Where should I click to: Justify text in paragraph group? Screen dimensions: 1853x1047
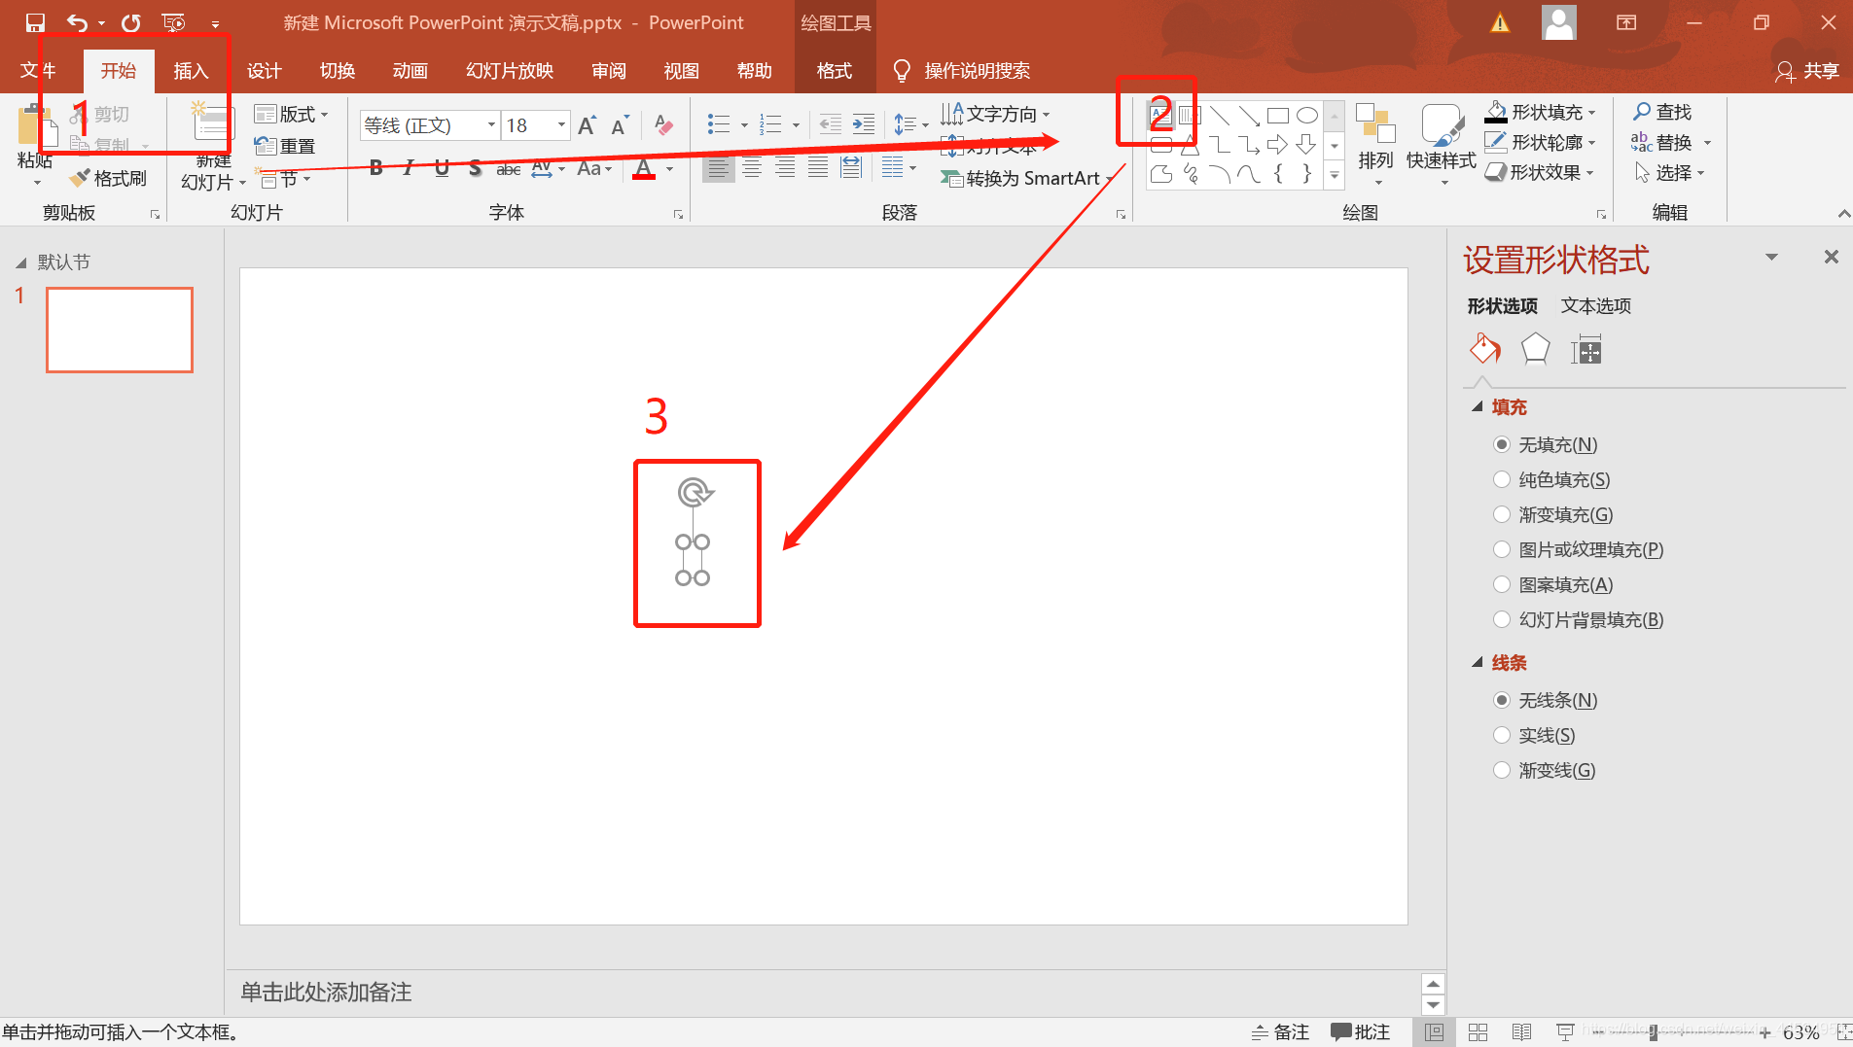click(x=818, y=168)
